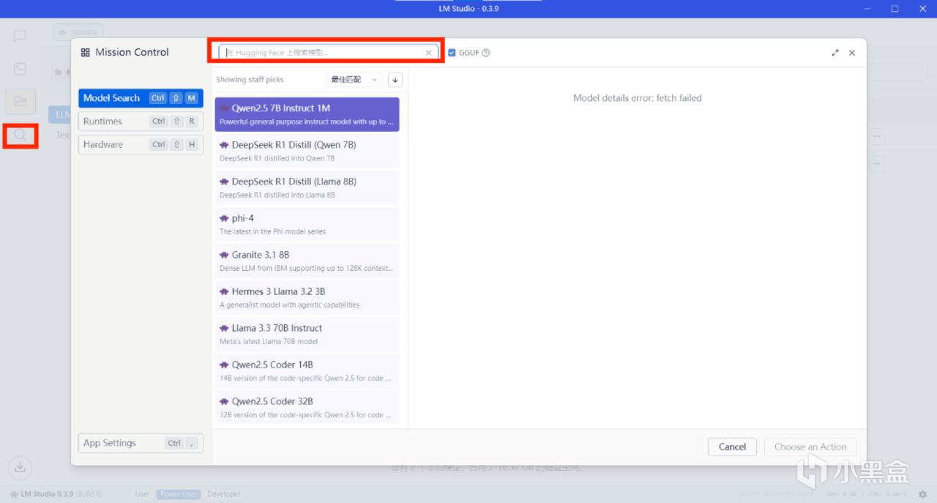Switch to the Hardware tab
This screenshot has width=937, height=503.
141,145
